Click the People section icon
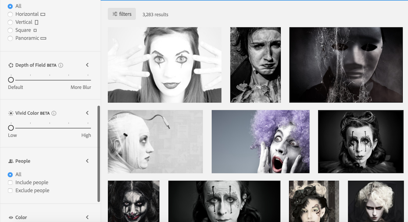Screen dimensions: 408x222 (11, 161)
